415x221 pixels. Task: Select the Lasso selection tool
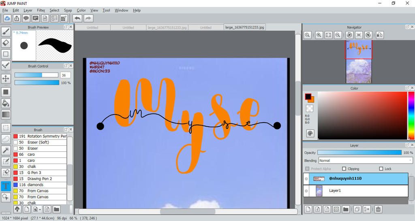(x=6, y=139)
